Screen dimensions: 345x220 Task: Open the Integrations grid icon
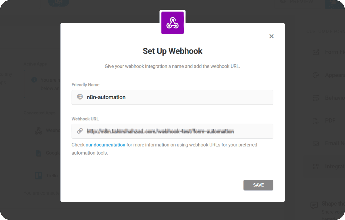316,166
